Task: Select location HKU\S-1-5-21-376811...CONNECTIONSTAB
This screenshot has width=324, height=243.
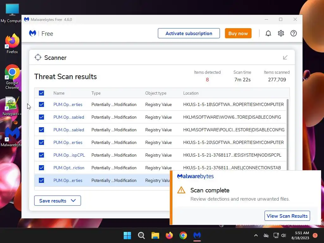Action: coord(232,168)
